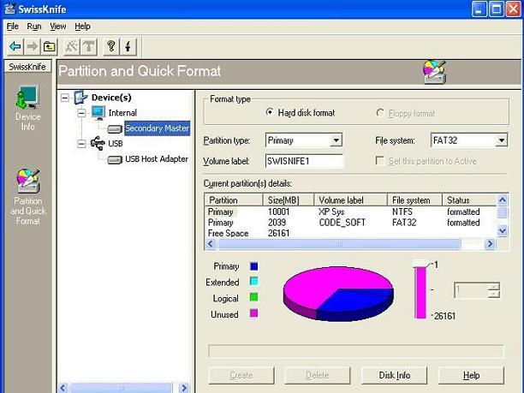Image resolution: width=524 pixels, height=393 pixels.
Task: Click the Volume label text field
Action: (303, 161)
